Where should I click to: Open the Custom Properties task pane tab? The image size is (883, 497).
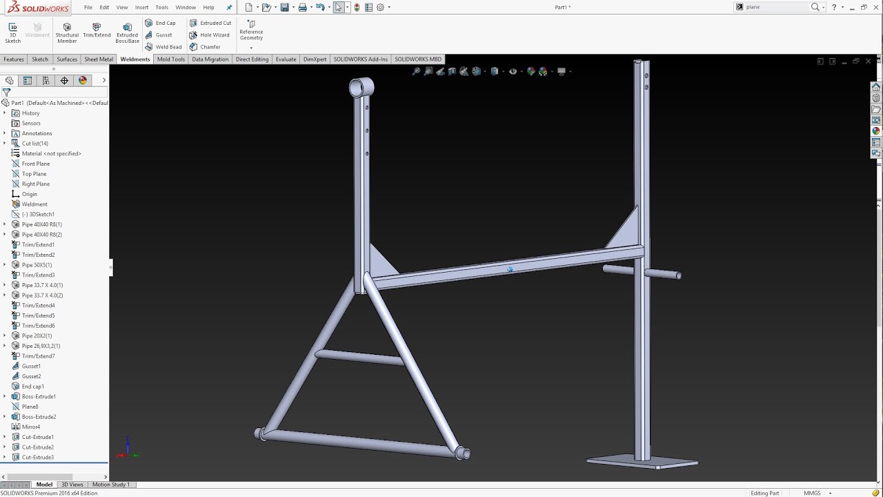click(x=876, y=142)
